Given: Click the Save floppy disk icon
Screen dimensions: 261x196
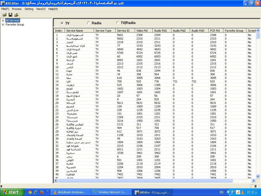Looking at the screenshot, I should [x=10, y=15].
